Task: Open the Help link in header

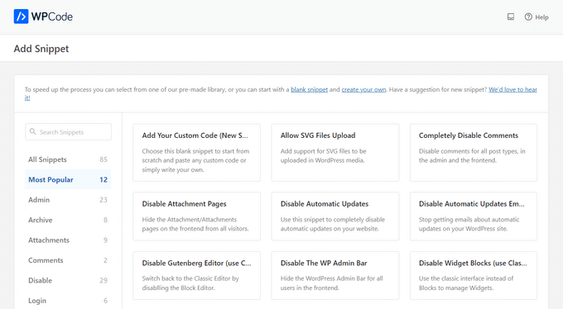Action: point(537,17)
